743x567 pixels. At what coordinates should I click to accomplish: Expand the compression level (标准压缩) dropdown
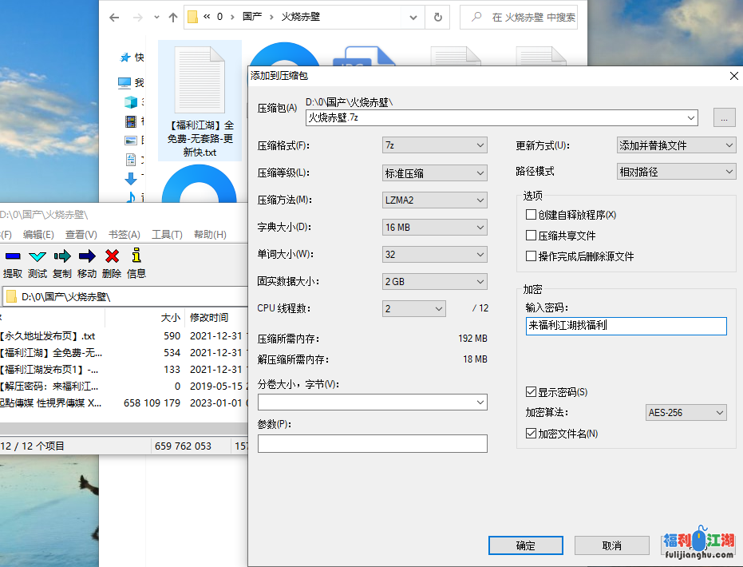coord(434,172)
